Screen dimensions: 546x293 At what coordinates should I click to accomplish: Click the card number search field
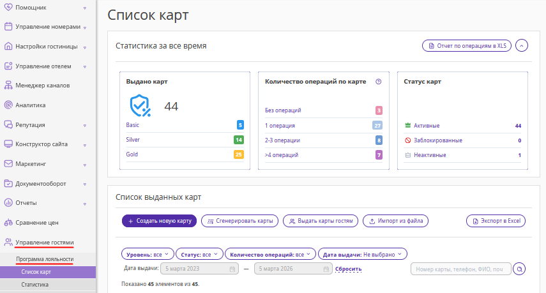pyautogui.click(x=461, y=269)
